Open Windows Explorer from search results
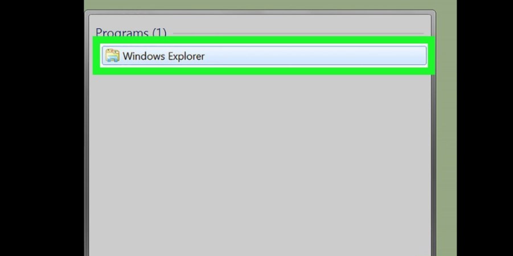The image size is (513, 256). [264, 56]
